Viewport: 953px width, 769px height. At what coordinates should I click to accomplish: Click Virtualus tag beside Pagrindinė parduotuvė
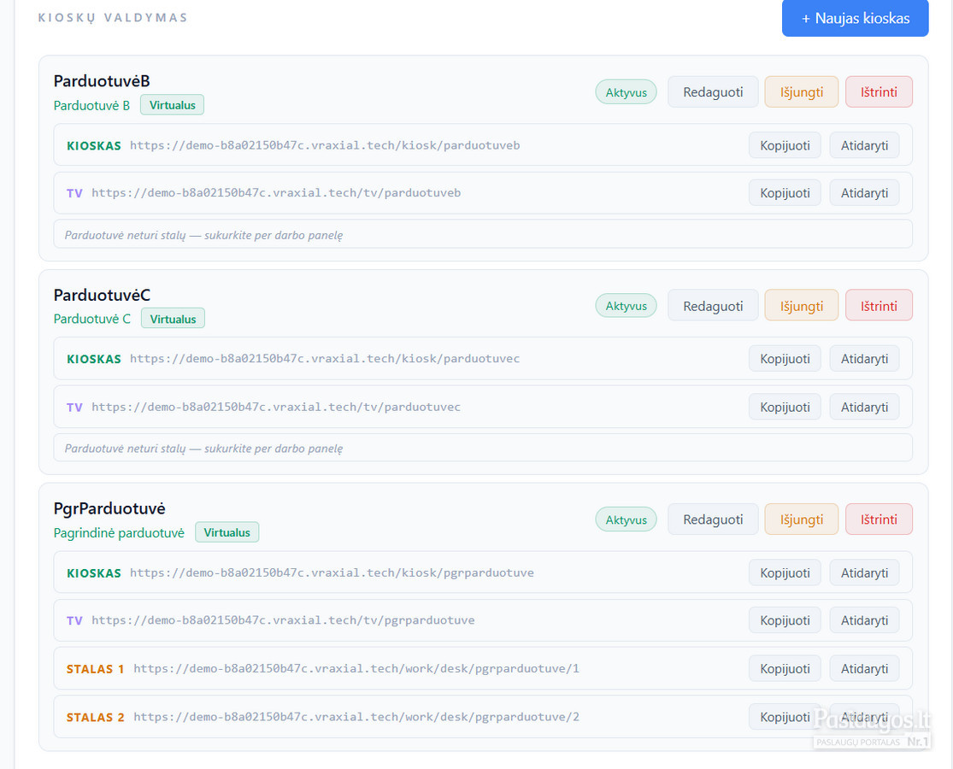pos(226,532)
